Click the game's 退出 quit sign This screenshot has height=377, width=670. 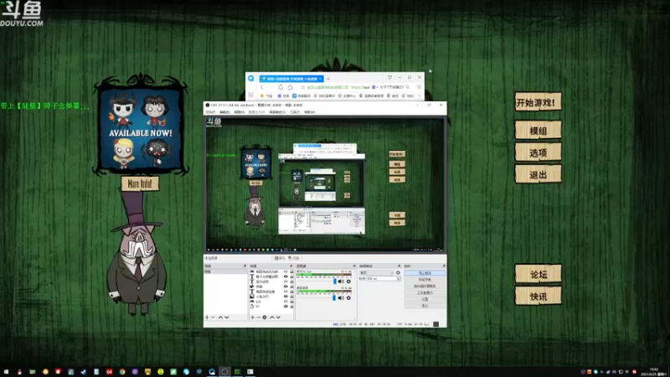(x=538, y=174)
